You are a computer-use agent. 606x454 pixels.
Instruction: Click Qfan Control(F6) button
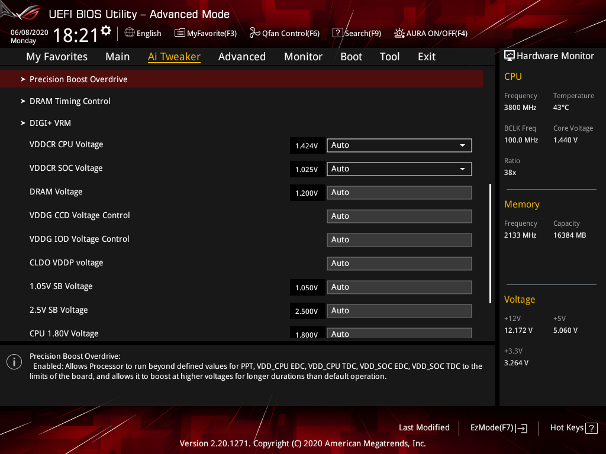(285, 33)
